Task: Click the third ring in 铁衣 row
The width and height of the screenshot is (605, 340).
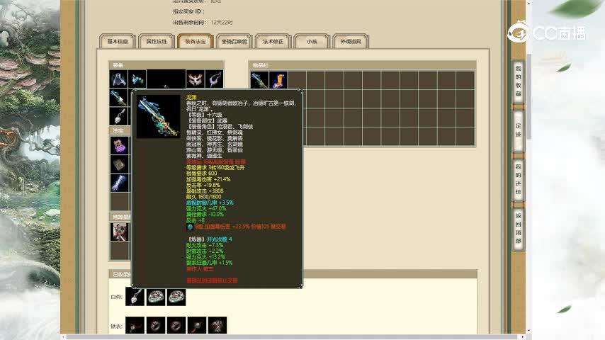Action: (176, 326)
